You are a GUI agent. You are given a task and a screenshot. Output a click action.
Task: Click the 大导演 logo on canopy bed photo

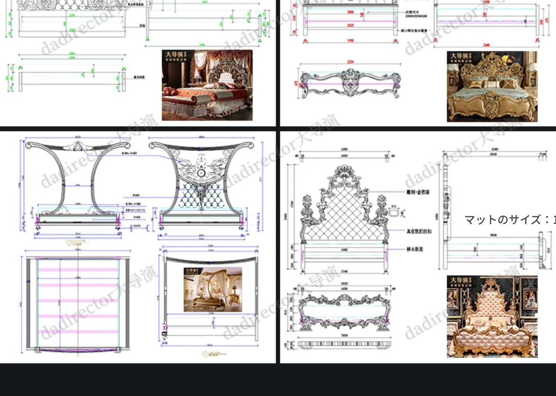pyautogui.click(x=192, y=272)
